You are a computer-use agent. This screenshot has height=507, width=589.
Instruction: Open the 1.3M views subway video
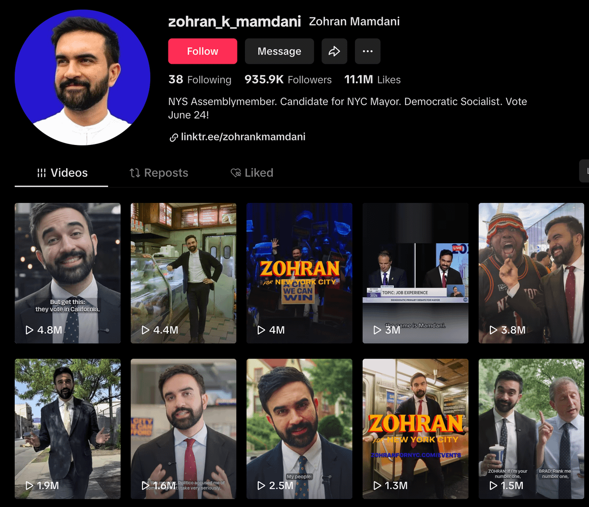[x=415, y=428]
